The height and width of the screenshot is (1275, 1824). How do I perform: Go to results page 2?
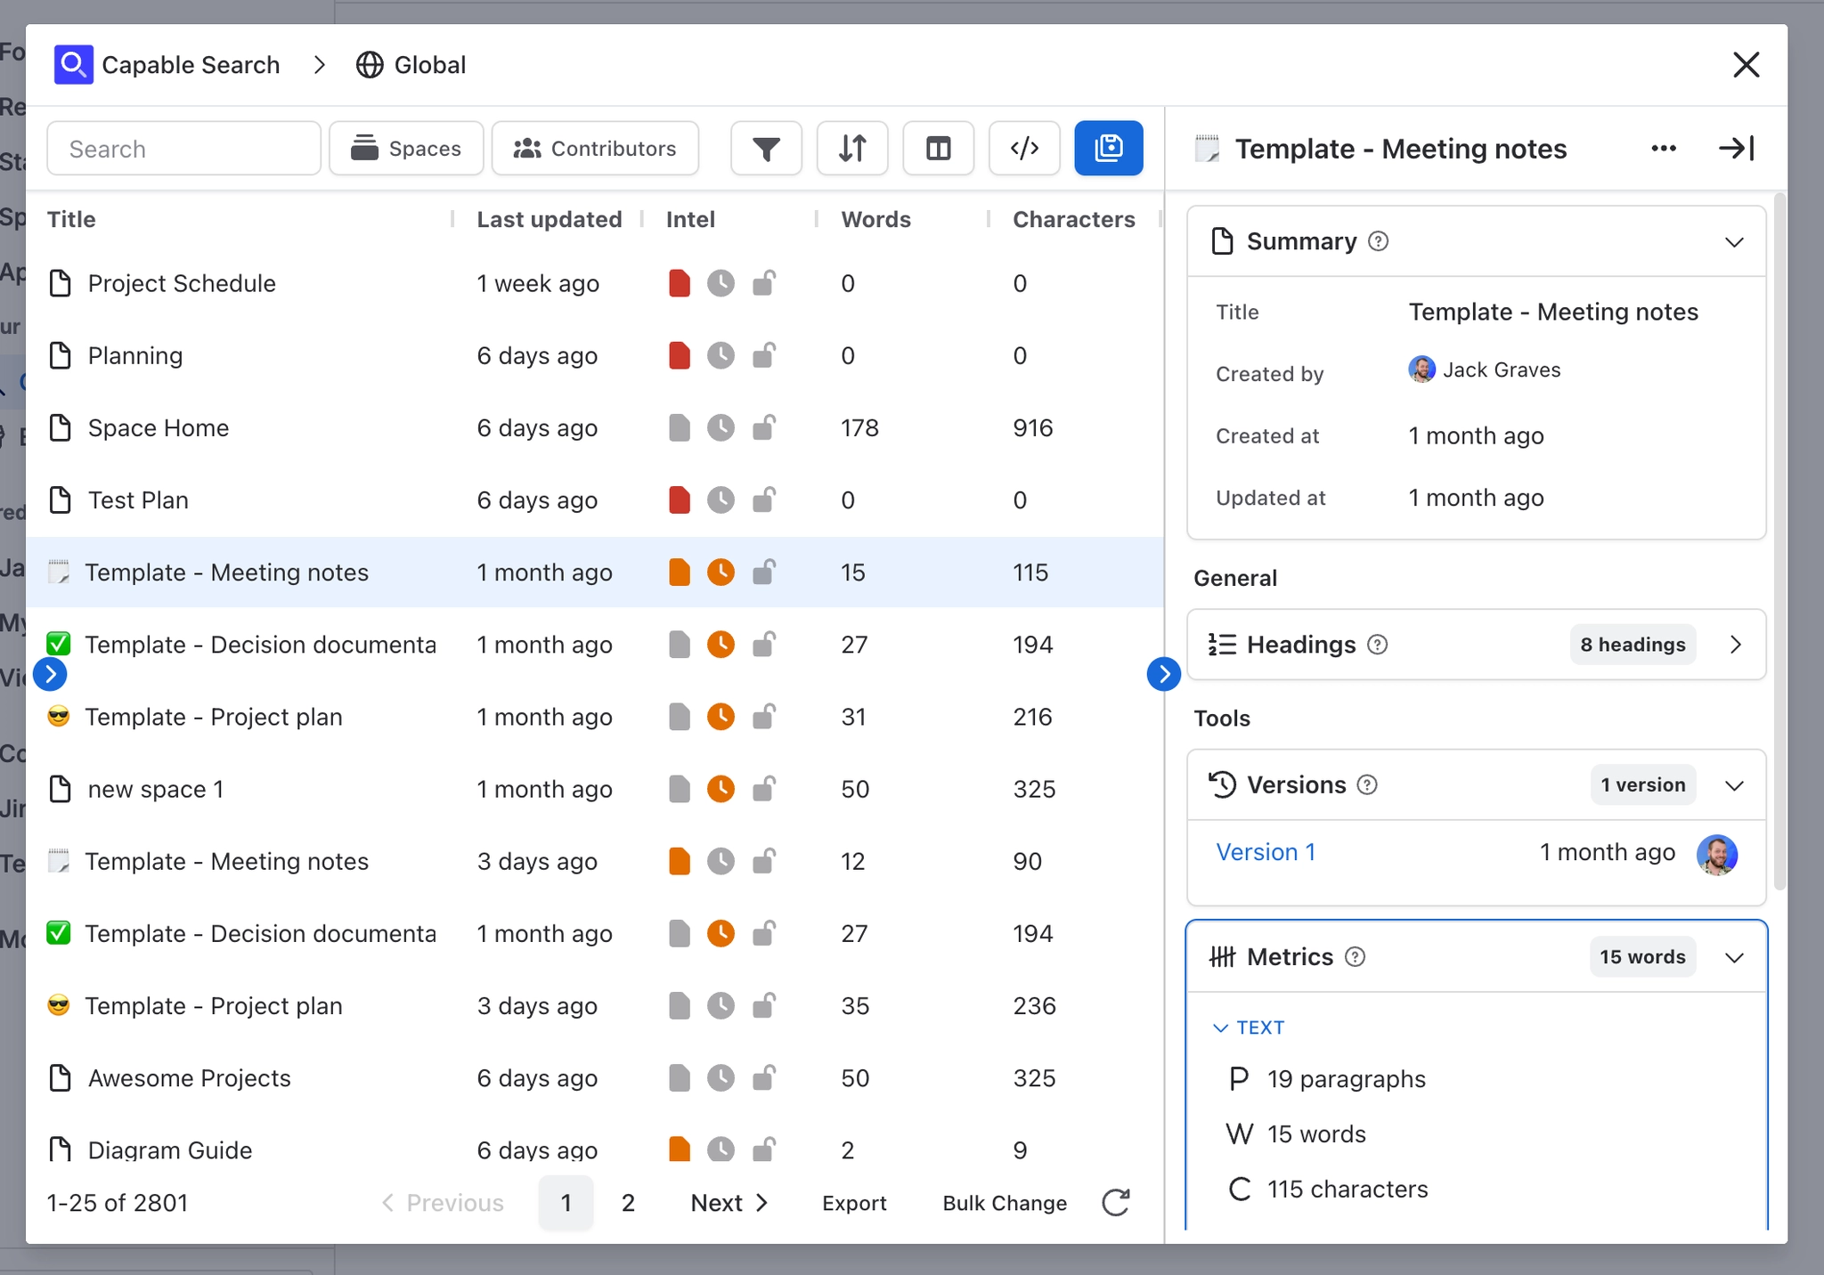click(x=628, y=1203)
